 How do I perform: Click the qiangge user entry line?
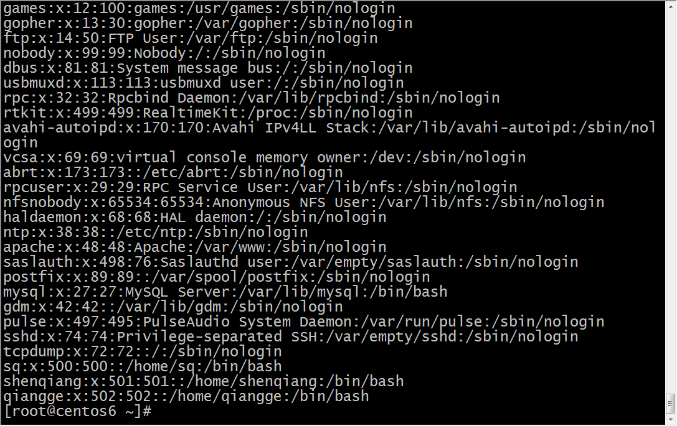[x=186, y=396]
